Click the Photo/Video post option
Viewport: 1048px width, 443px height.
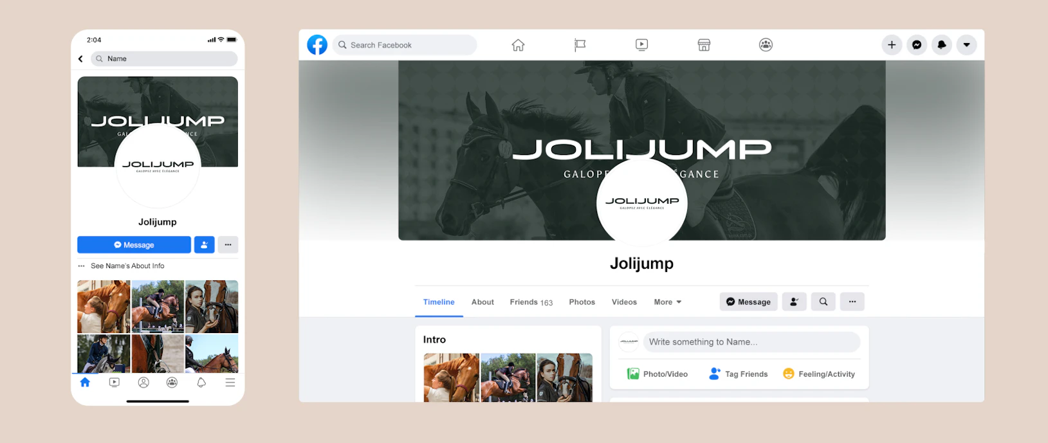[x=657, y=374]
